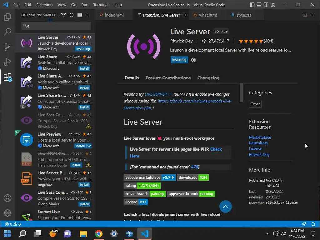Install the Live Share Audio extension
This screenshot has height=240, width=320.
pos(84,88)
